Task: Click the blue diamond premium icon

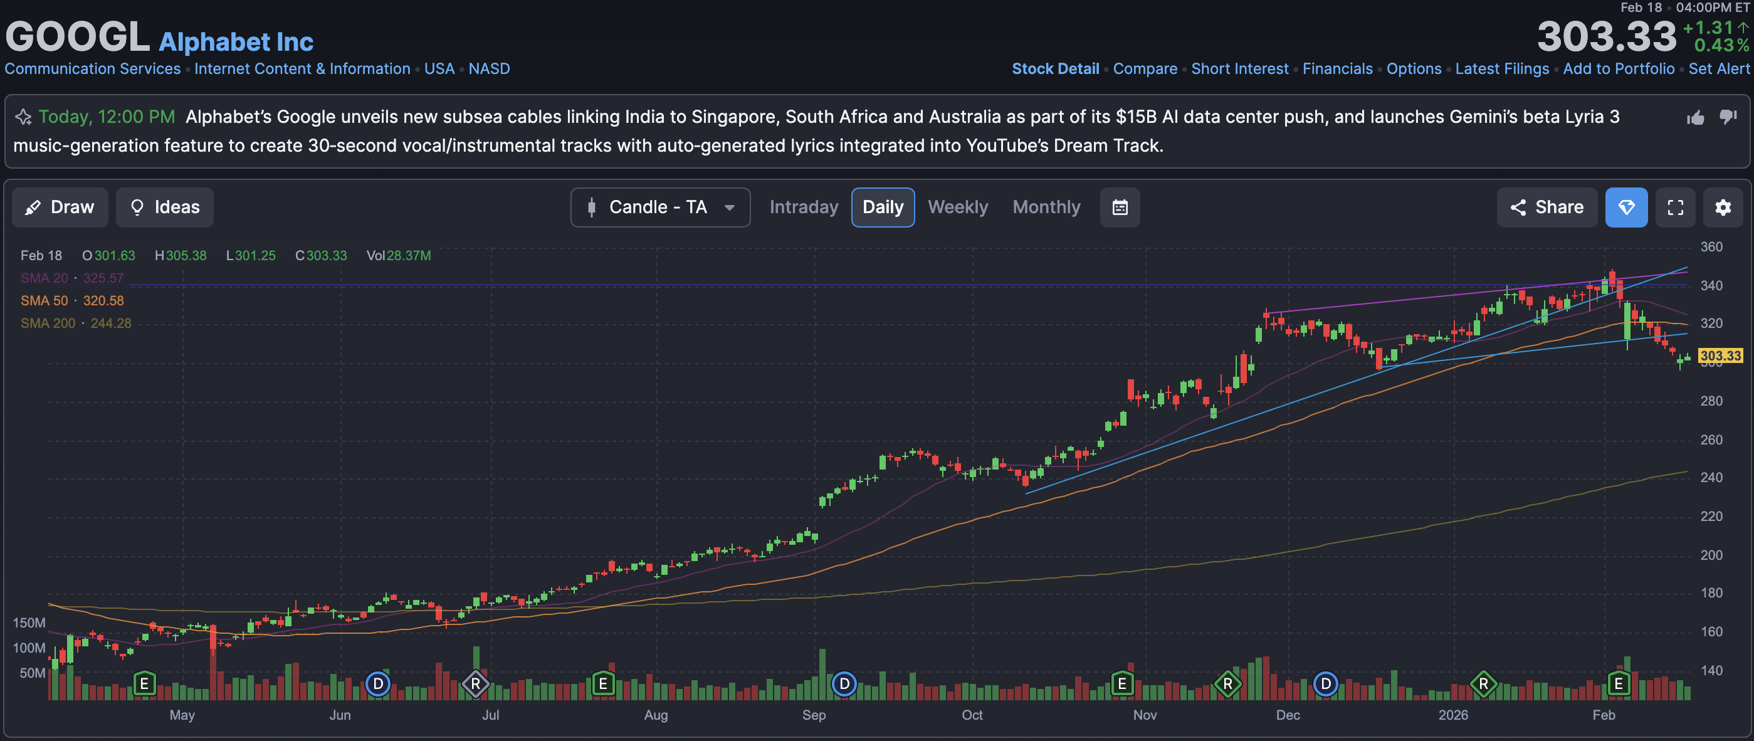Action: point(1626,207)
